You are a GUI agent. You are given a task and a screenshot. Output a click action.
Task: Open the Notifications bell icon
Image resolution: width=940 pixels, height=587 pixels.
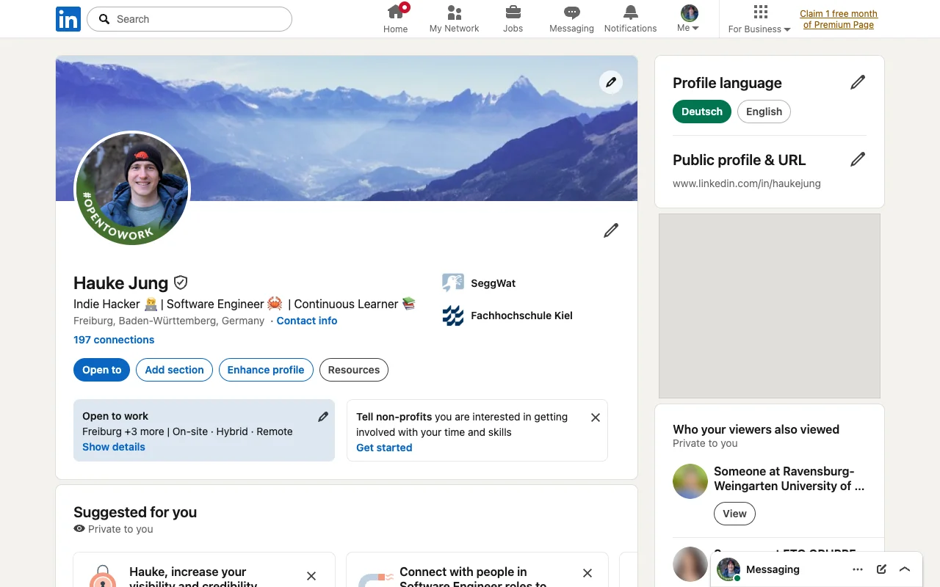[631, 12]
